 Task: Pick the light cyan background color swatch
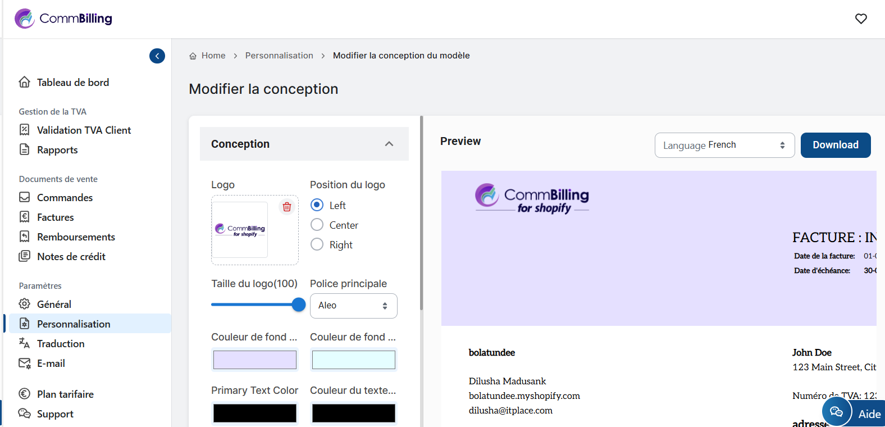[354, 360]
